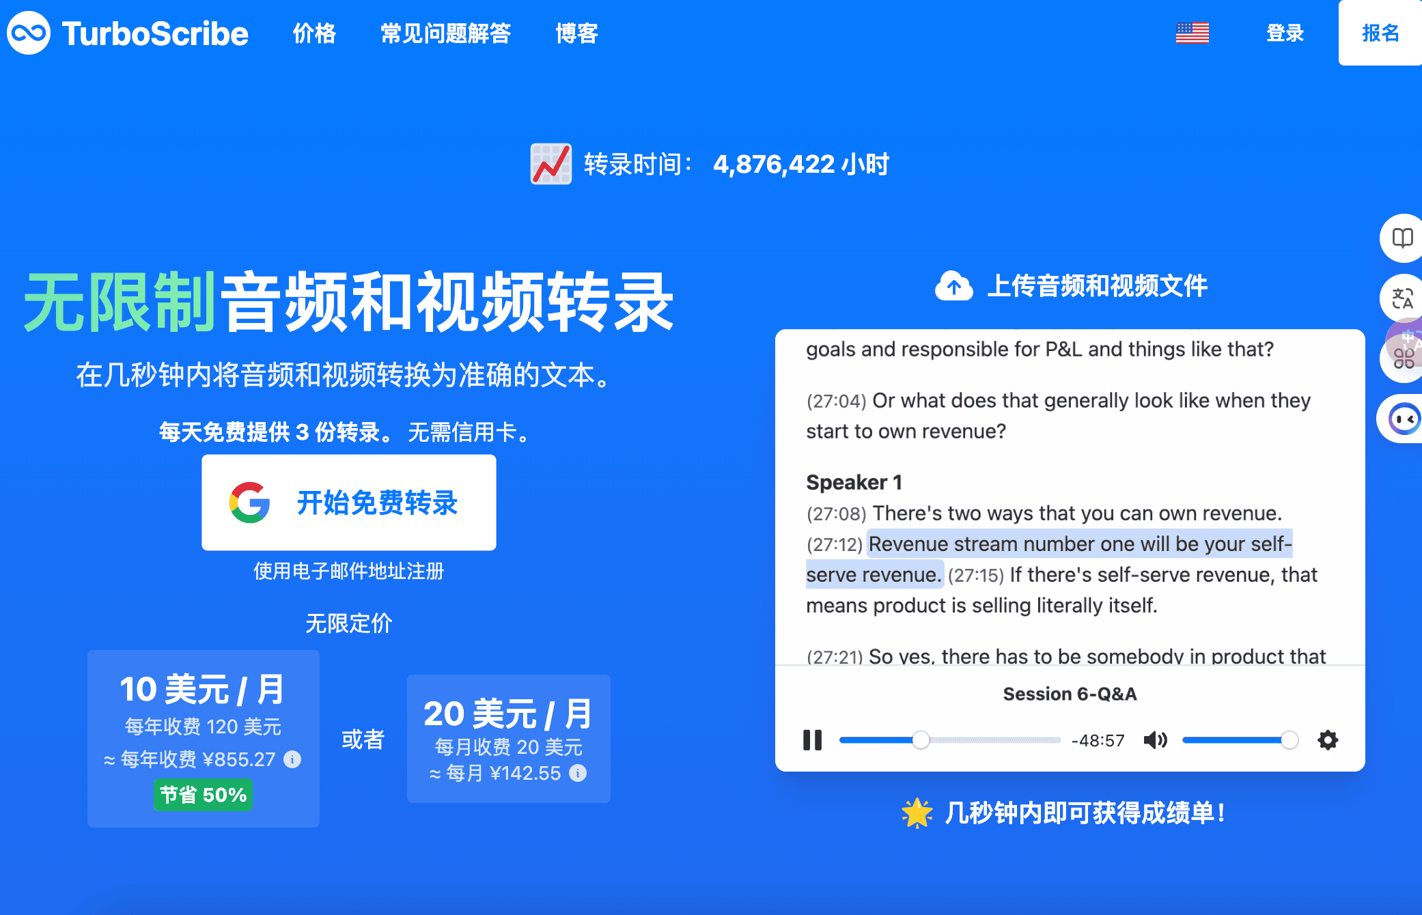
Task: Click the 转录时间 4,876,422 小时 counter
Action: click(736, 164)
